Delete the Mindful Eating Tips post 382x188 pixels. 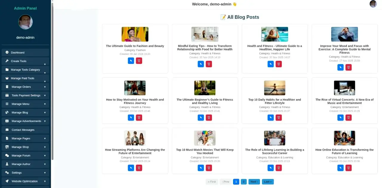(x=209, y=64)
